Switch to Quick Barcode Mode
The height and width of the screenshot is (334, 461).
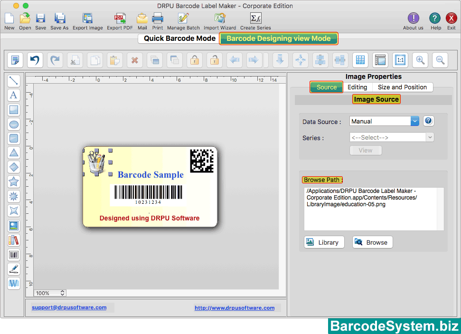[x=179, y=38]
